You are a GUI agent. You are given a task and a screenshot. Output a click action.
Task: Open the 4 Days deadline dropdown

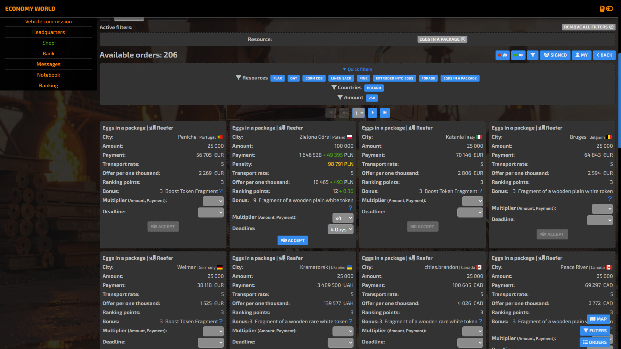click(x=340, y=229)
